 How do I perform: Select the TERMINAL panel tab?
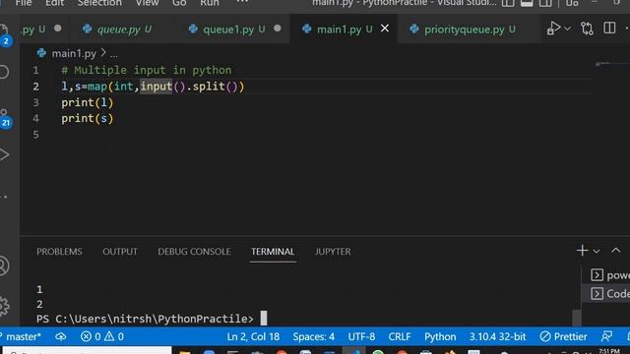273,252
